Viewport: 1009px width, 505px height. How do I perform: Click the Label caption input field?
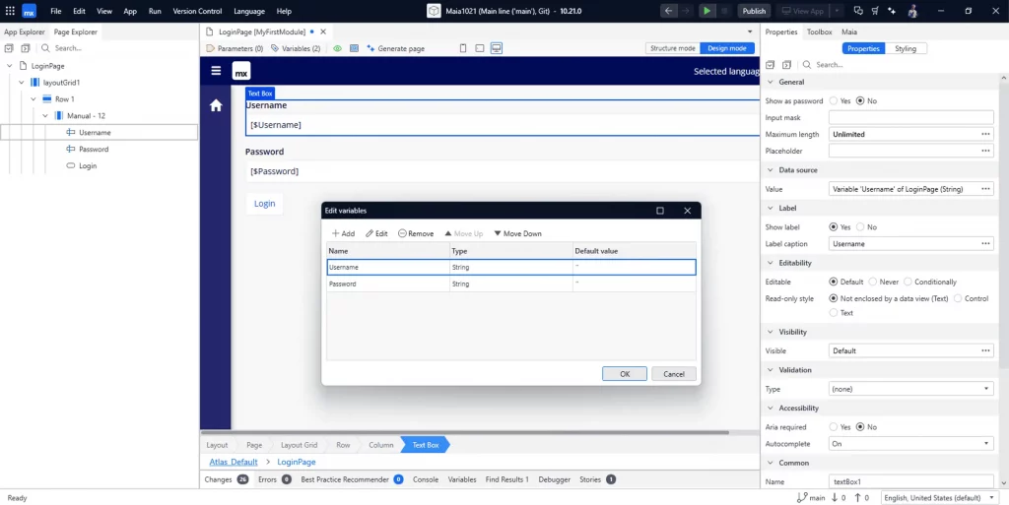pos(904,243)
